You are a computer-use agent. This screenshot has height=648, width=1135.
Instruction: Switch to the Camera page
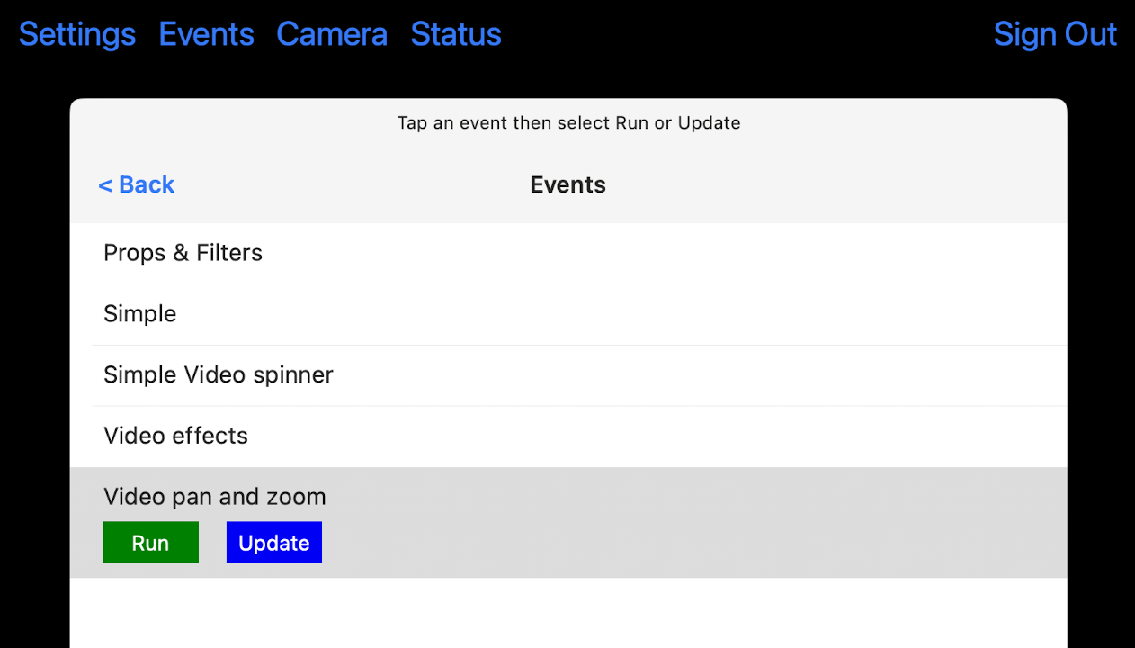332,34
